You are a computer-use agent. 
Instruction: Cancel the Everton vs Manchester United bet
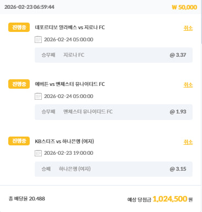pyautogui.click(x=188, y=85)
